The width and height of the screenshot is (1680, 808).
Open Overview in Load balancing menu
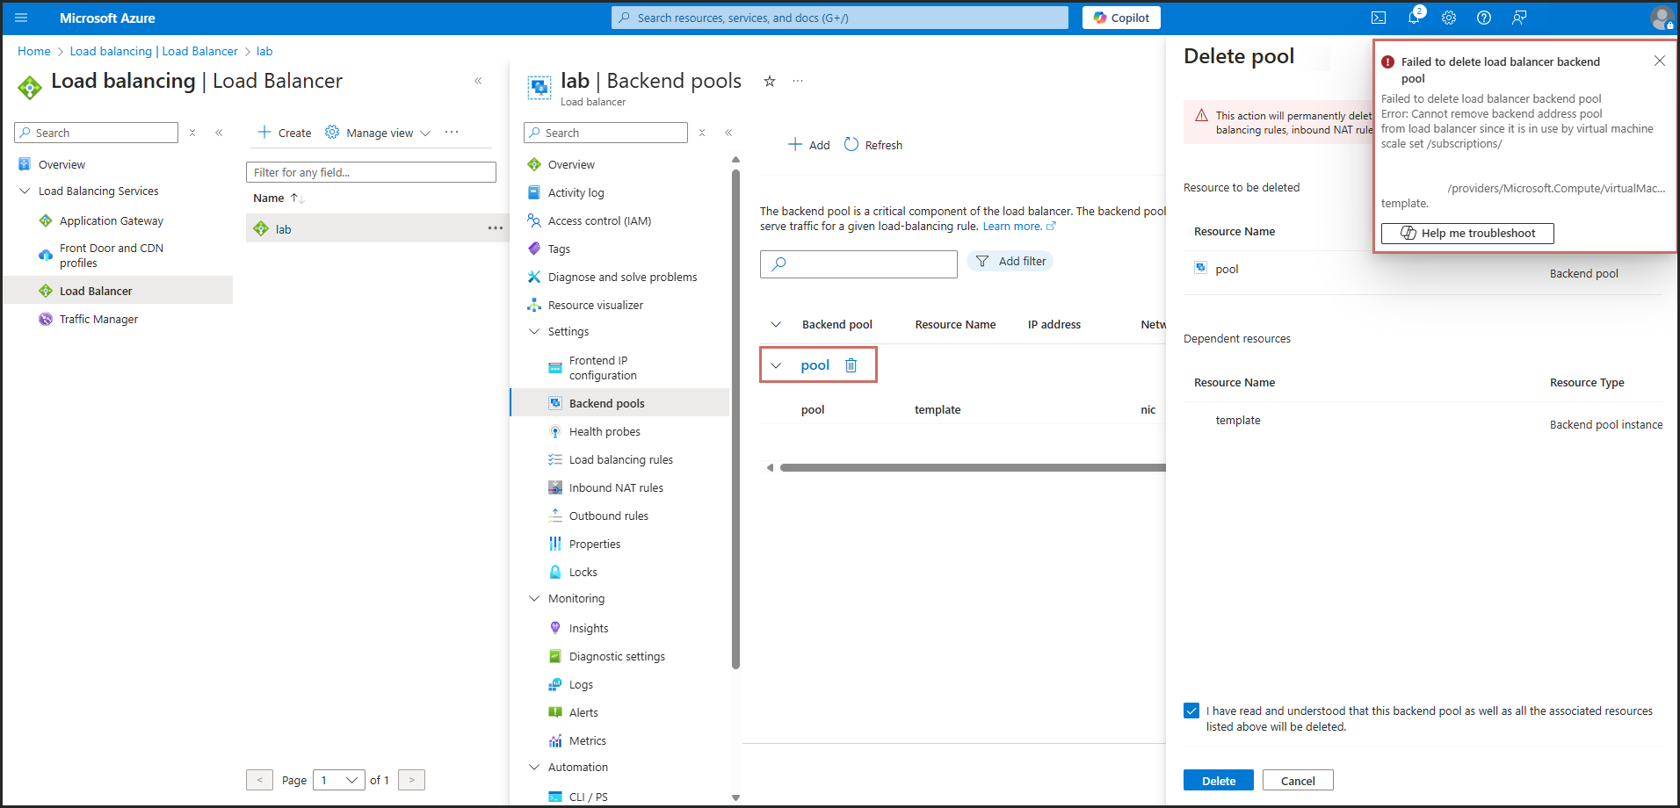(x=62, y=164)
